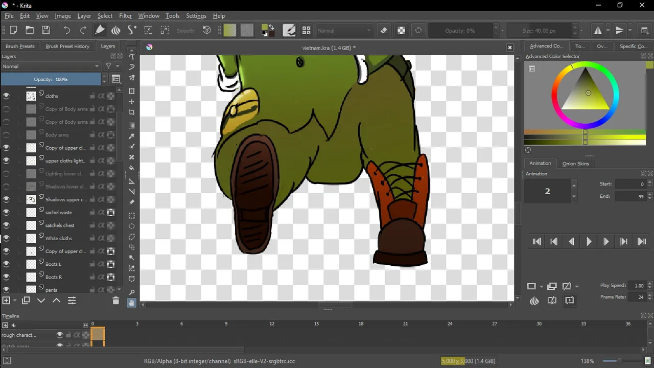Select the Color Picker eyedropper tool
Viewport: 654px width, 368px height.
(x=132, y=136)
